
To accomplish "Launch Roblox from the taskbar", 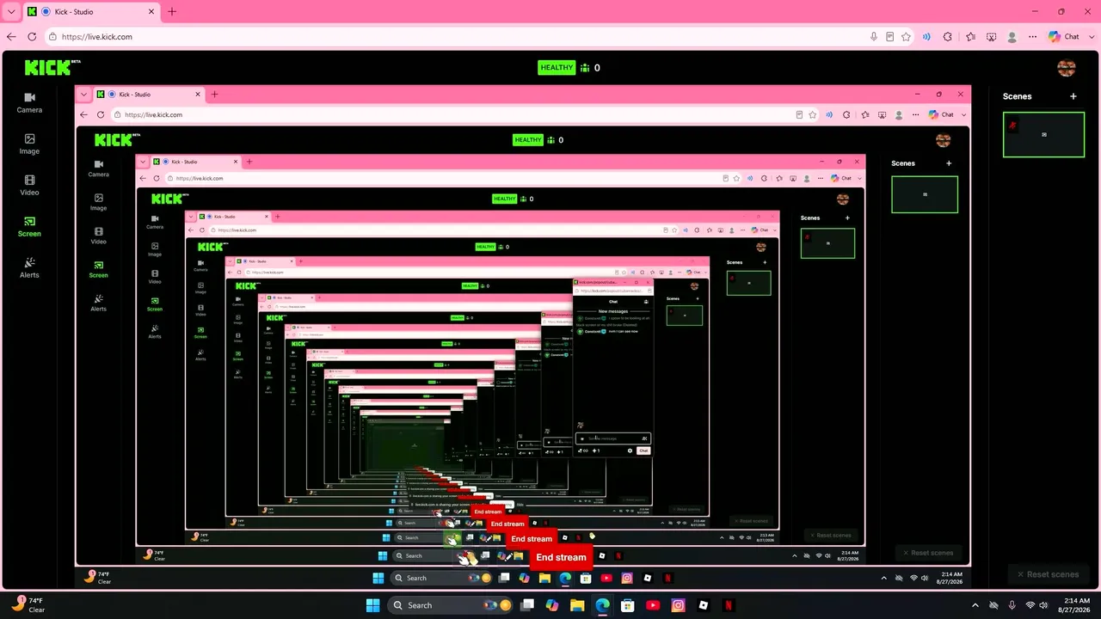I will (x=704, y=605).
